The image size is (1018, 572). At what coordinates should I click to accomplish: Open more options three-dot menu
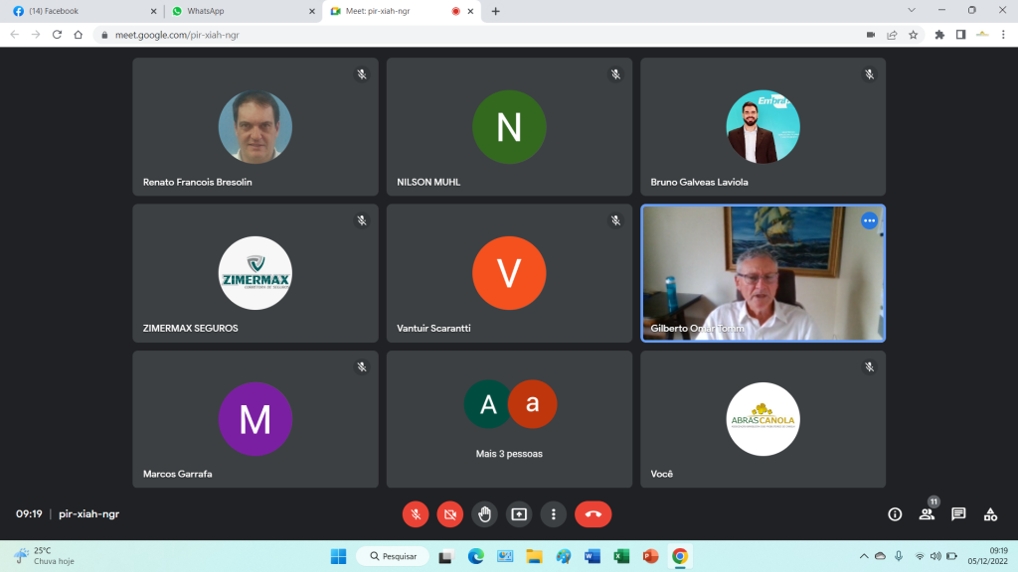point(553,514)
